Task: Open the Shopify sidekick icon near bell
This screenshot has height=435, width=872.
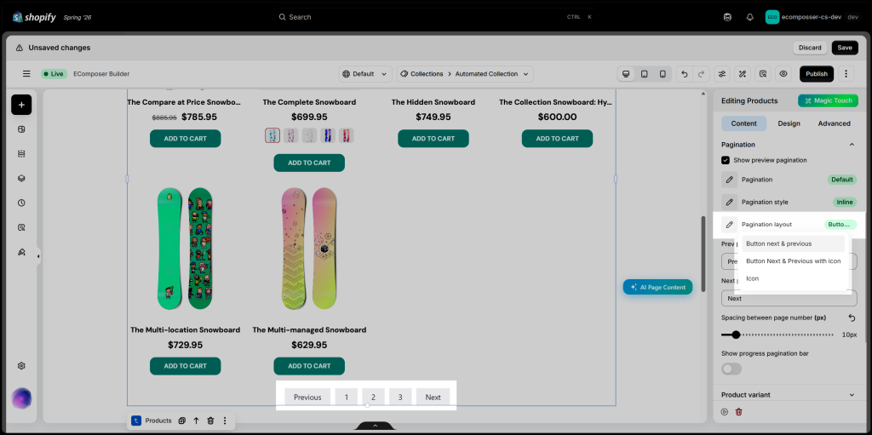Action: (x=727, y=17)
